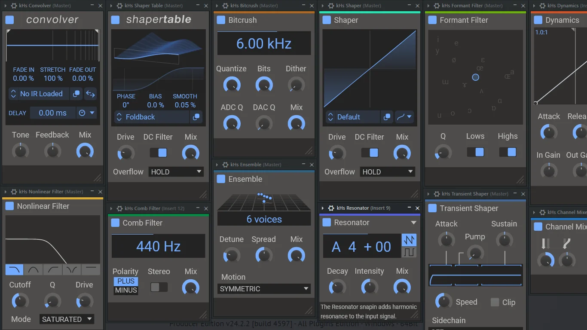Open the Shaper curve type dropdown
This screenshot has height=330, width=587.
pyautogui.click(x=404, y=117)
